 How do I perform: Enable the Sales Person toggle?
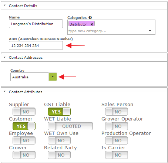point(117,112)
